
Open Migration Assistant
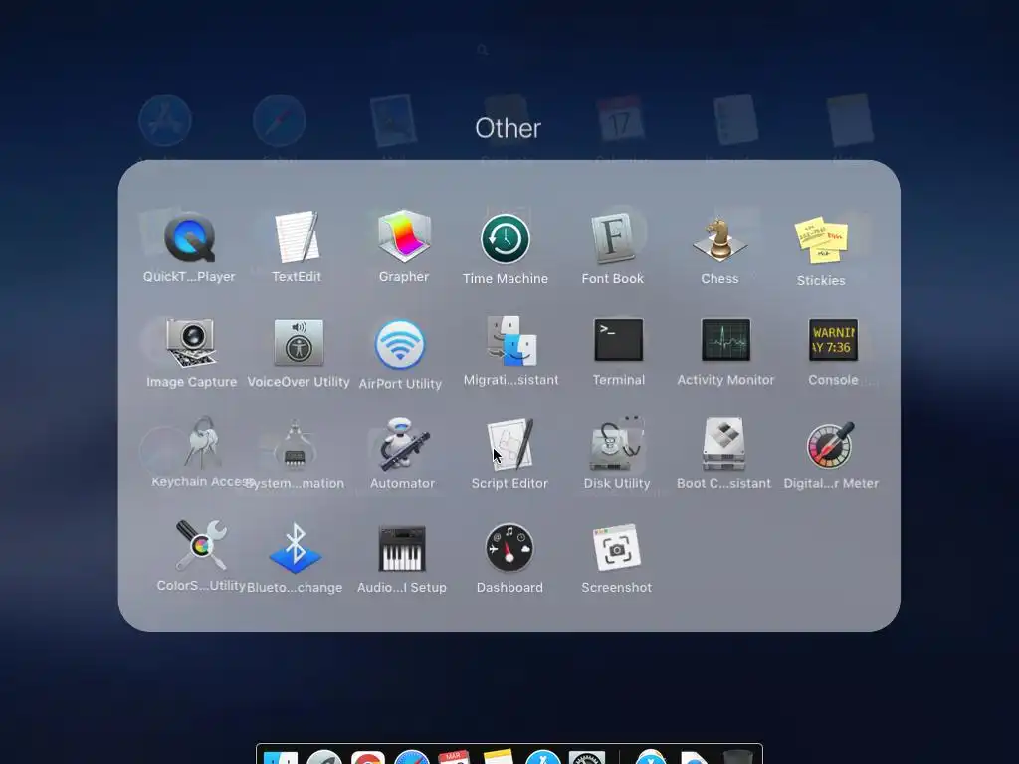coord(511,341)
